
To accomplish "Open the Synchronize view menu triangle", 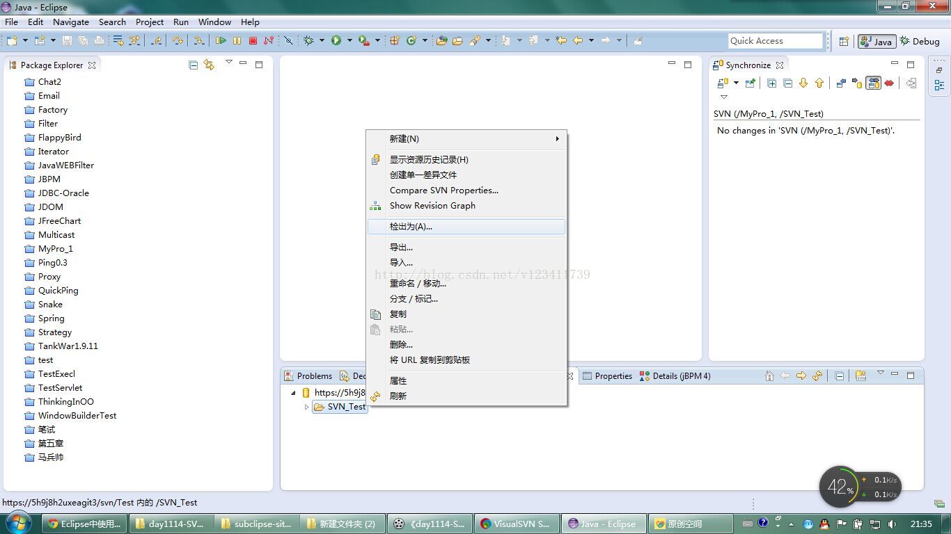I will [x=724, y=97].
